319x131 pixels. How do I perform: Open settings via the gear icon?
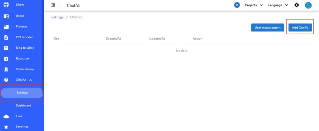click(x=297, y=5)
